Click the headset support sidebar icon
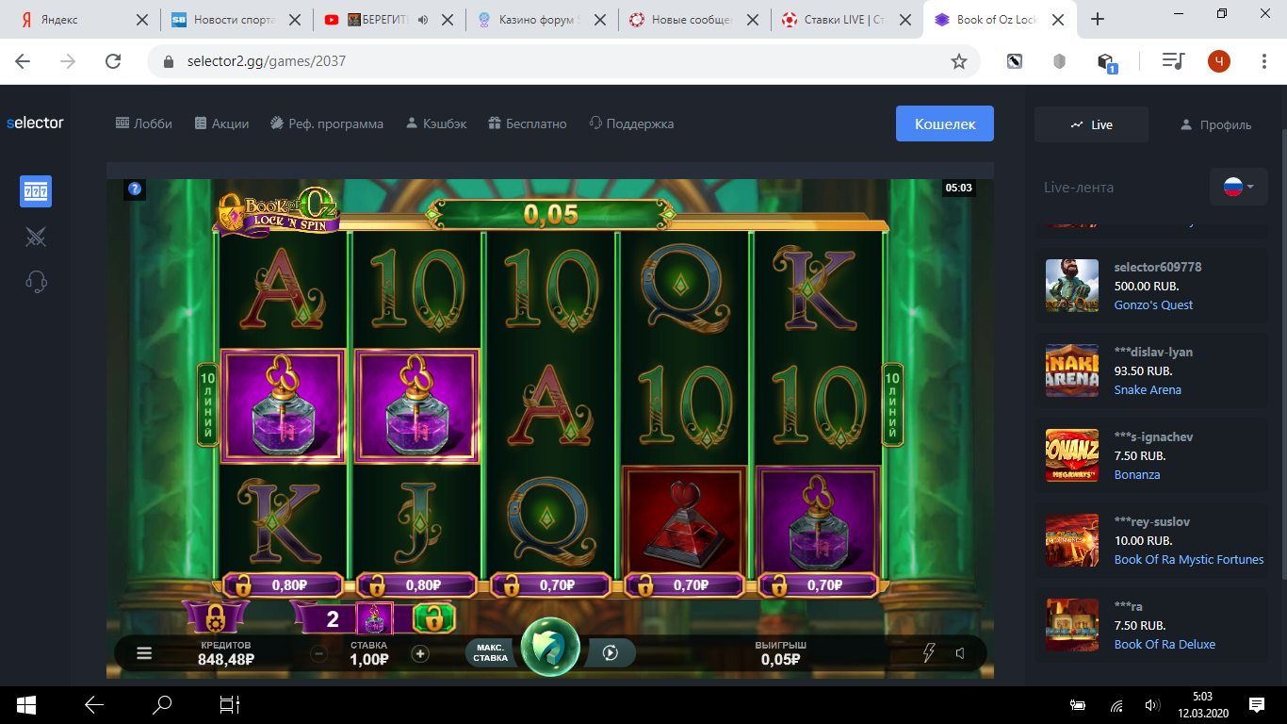Screen dimensions: 1287x724 [x=36, y=281]
